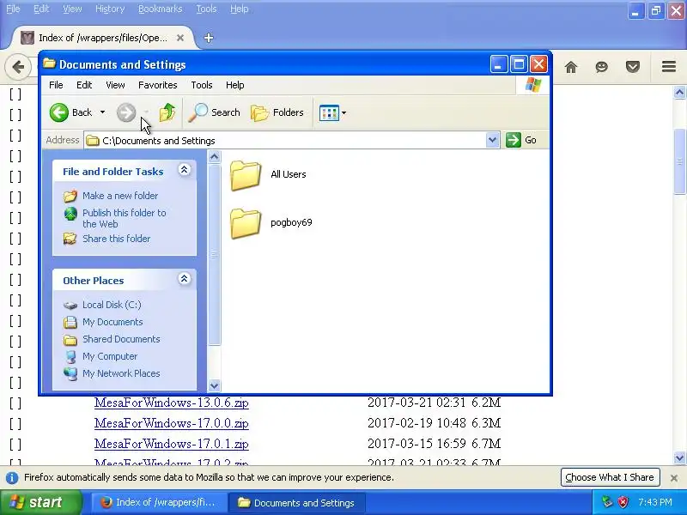This screenshot has height=515, width=687.
Task: Download MesaForWindows-17.0.0.zip link
Action: 171,423
